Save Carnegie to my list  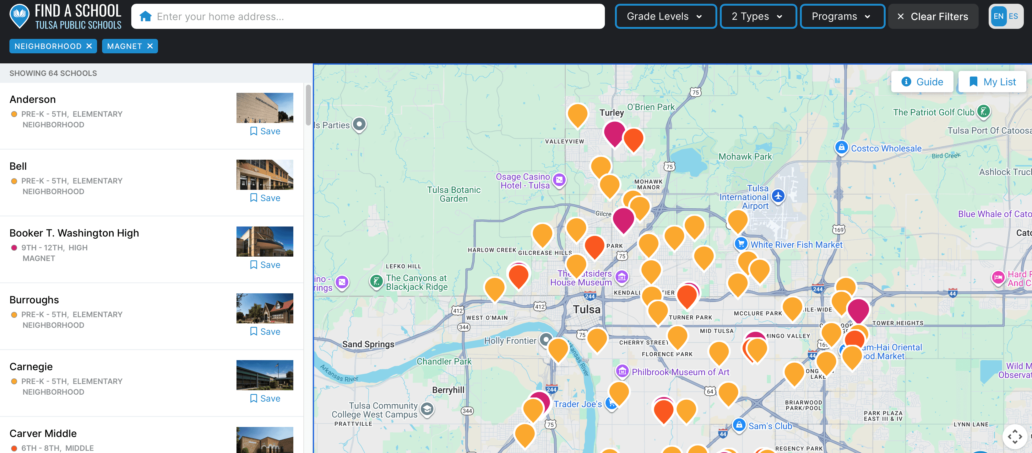265,399
